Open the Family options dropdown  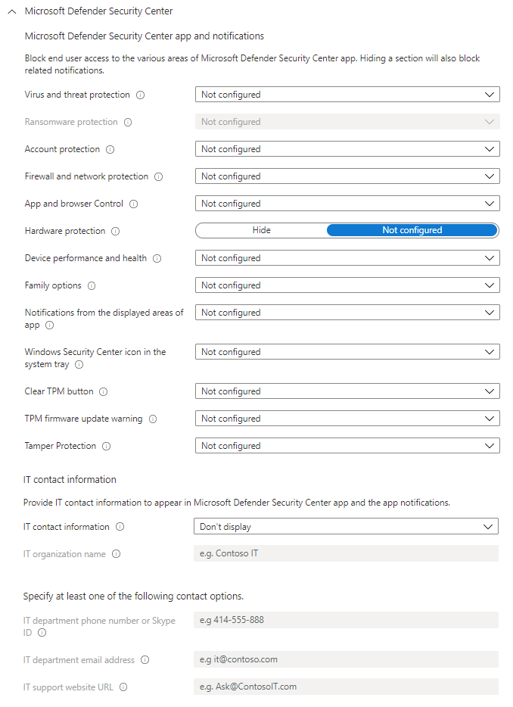tap(347, 285)
